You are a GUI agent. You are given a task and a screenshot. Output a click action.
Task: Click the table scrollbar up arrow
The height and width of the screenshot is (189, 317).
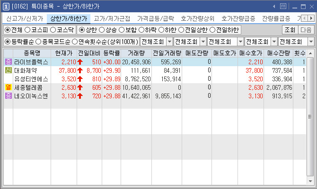pos(310,53)
